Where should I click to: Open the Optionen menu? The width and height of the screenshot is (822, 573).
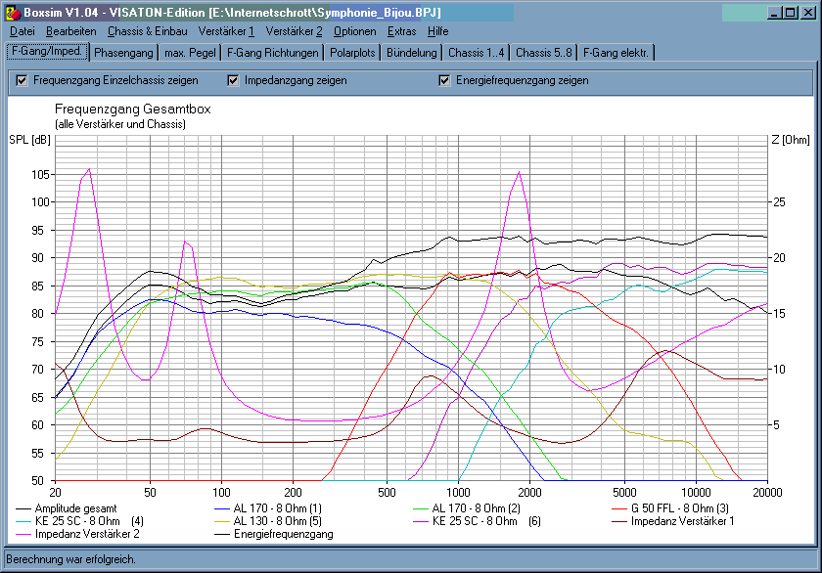[355, 31]
